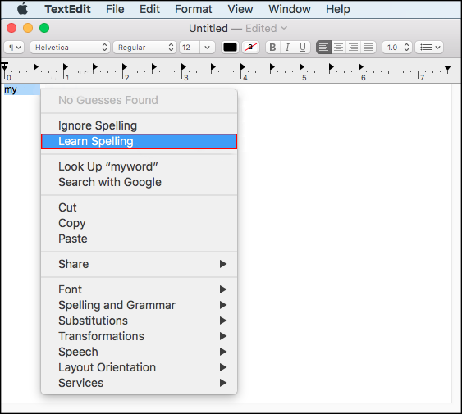Viewport: 462px width, 414px height.
Task: Expand the Spelling and Grammar submenu
Action: 139,305
